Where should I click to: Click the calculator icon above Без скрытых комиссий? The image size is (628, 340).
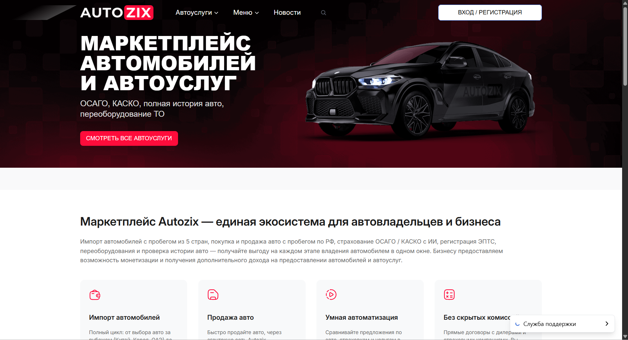tap(449, 295)
